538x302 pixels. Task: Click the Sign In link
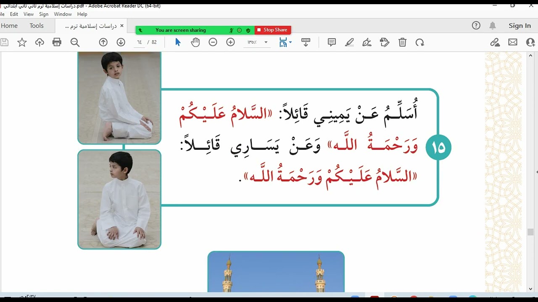coord(520,26)
